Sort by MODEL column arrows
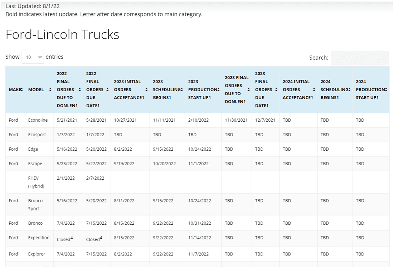This screenshot has height=268, width=394. [50, 90]
